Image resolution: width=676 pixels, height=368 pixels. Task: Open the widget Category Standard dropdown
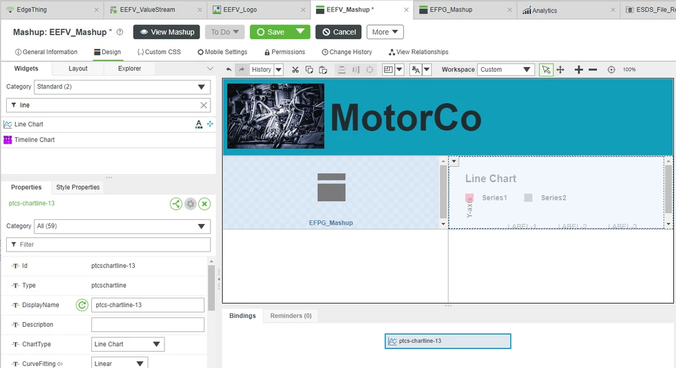[122, 87]
